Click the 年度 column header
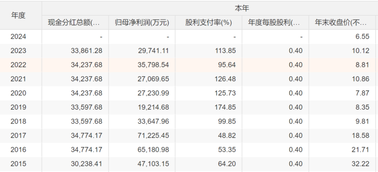Screen dimensions: 378x172 pyautogui.click(x=18, y=15)
